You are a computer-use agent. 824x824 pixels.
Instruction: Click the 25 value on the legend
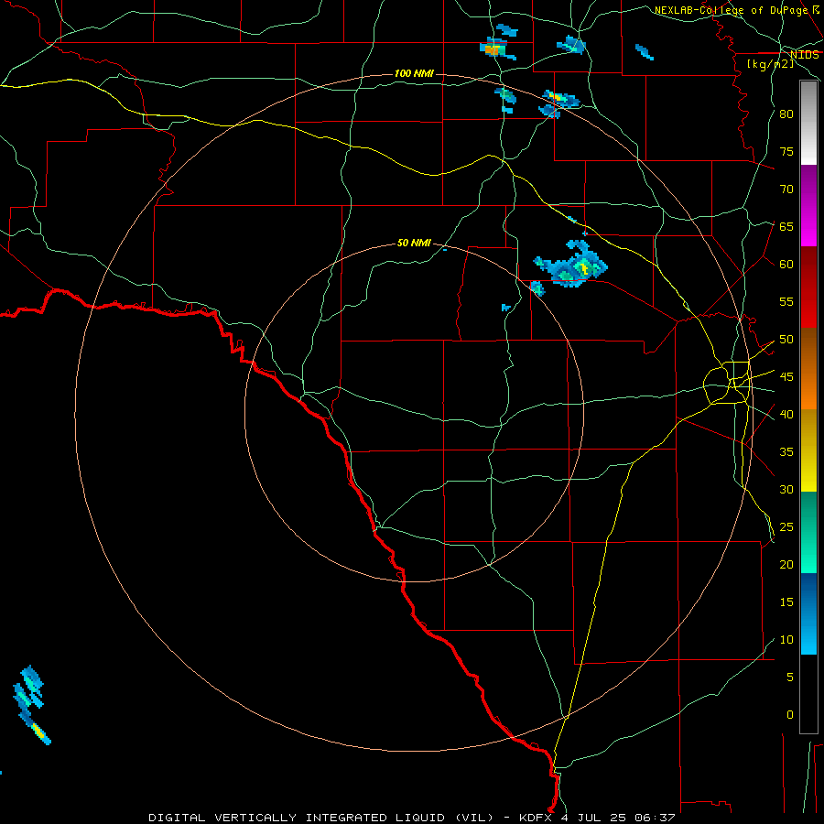point(786,527)
